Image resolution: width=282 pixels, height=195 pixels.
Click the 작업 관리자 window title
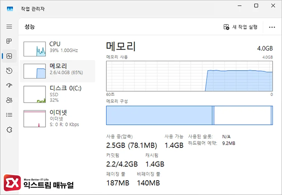(33, 9)
